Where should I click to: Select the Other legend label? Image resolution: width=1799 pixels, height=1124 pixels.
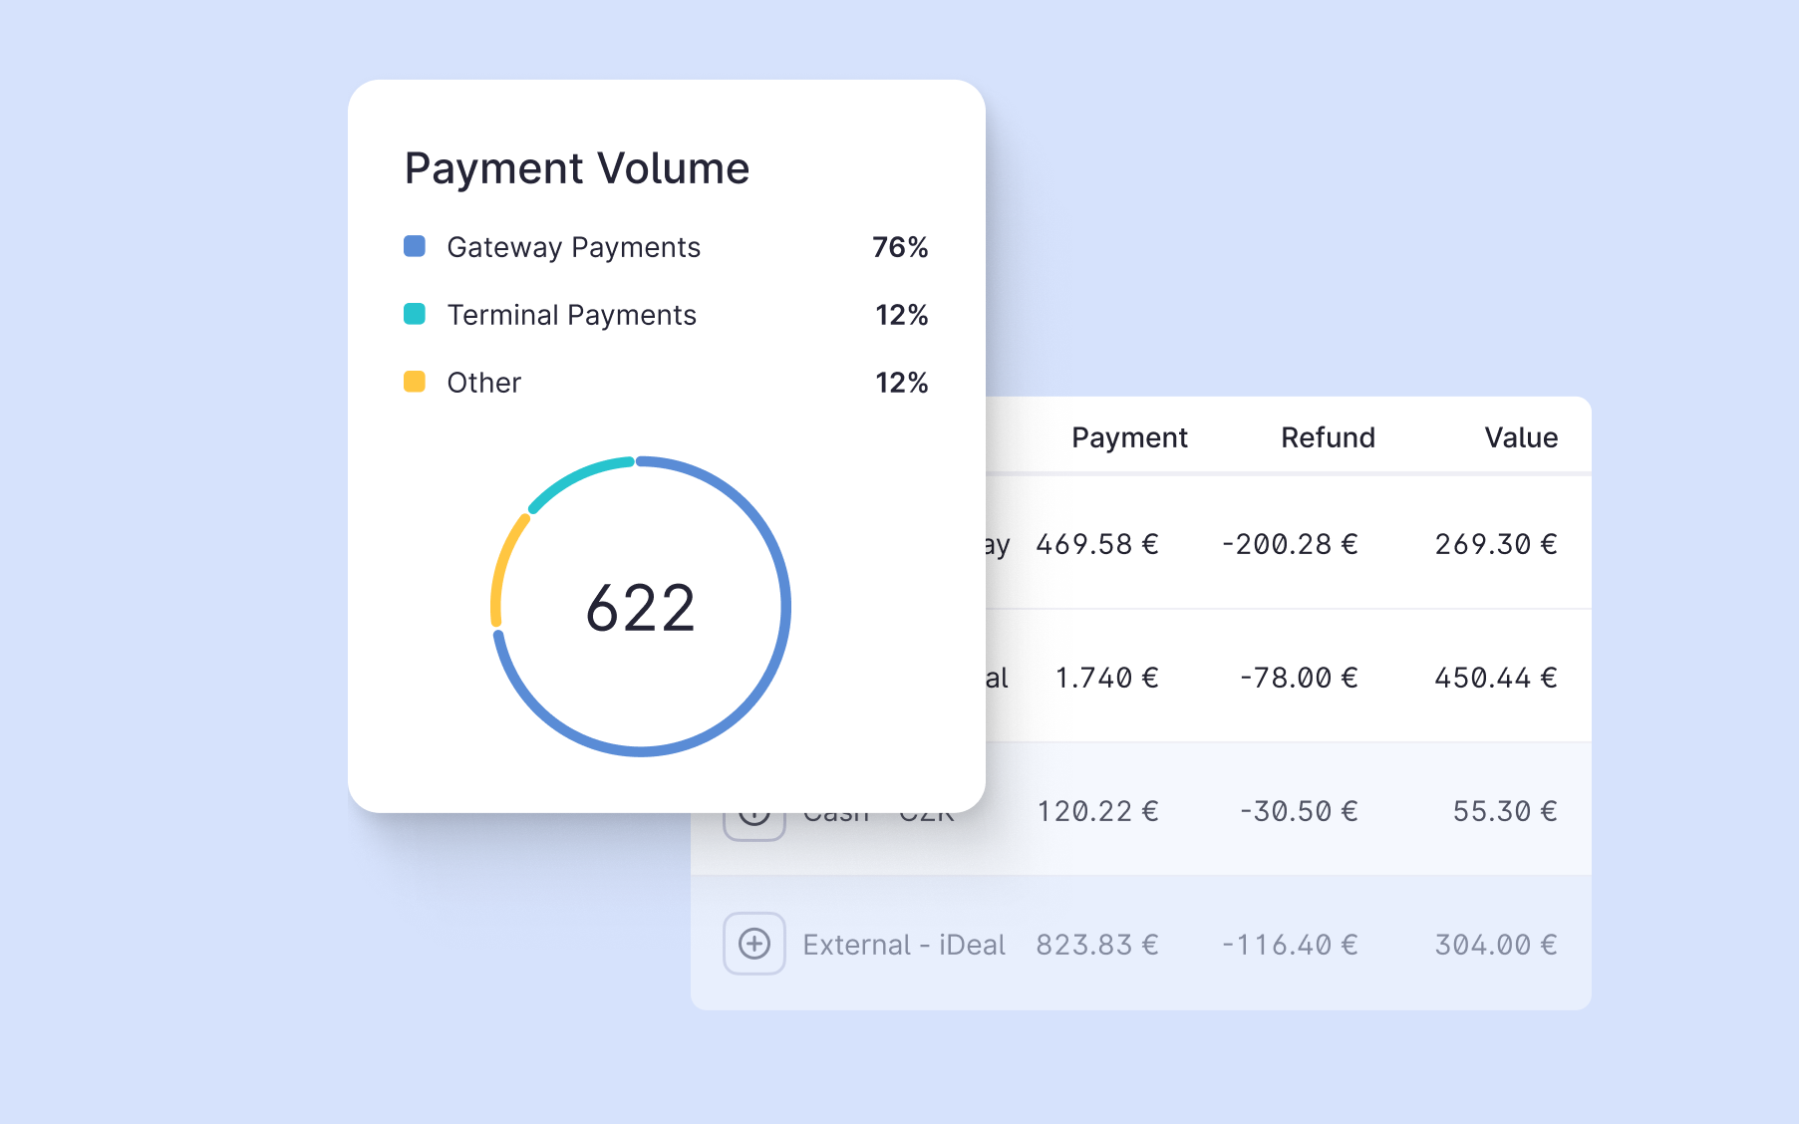[483, 383]
